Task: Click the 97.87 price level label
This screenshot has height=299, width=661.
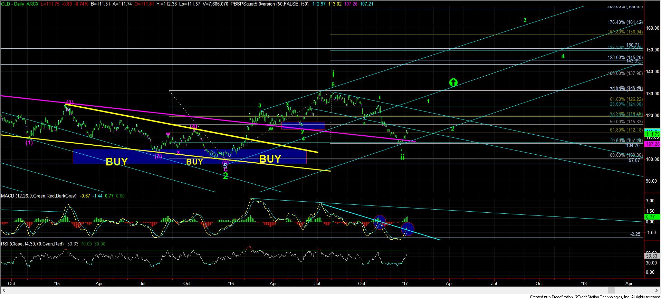Action: click(634, 161)
